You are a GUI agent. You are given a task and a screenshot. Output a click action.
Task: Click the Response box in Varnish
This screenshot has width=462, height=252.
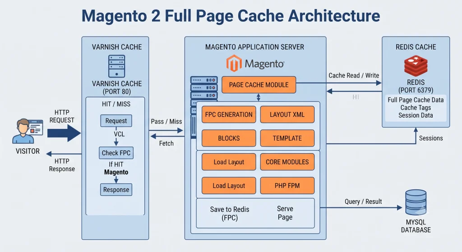click(116, 190)
